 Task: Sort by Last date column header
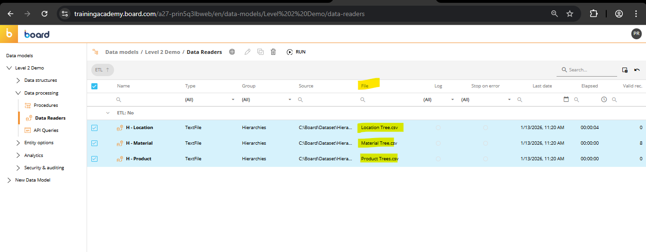(x=542, y=86)
